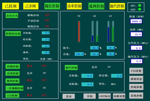
Task: Click the 登录 button
Action: pyautogui.click(x=69, y=96)
